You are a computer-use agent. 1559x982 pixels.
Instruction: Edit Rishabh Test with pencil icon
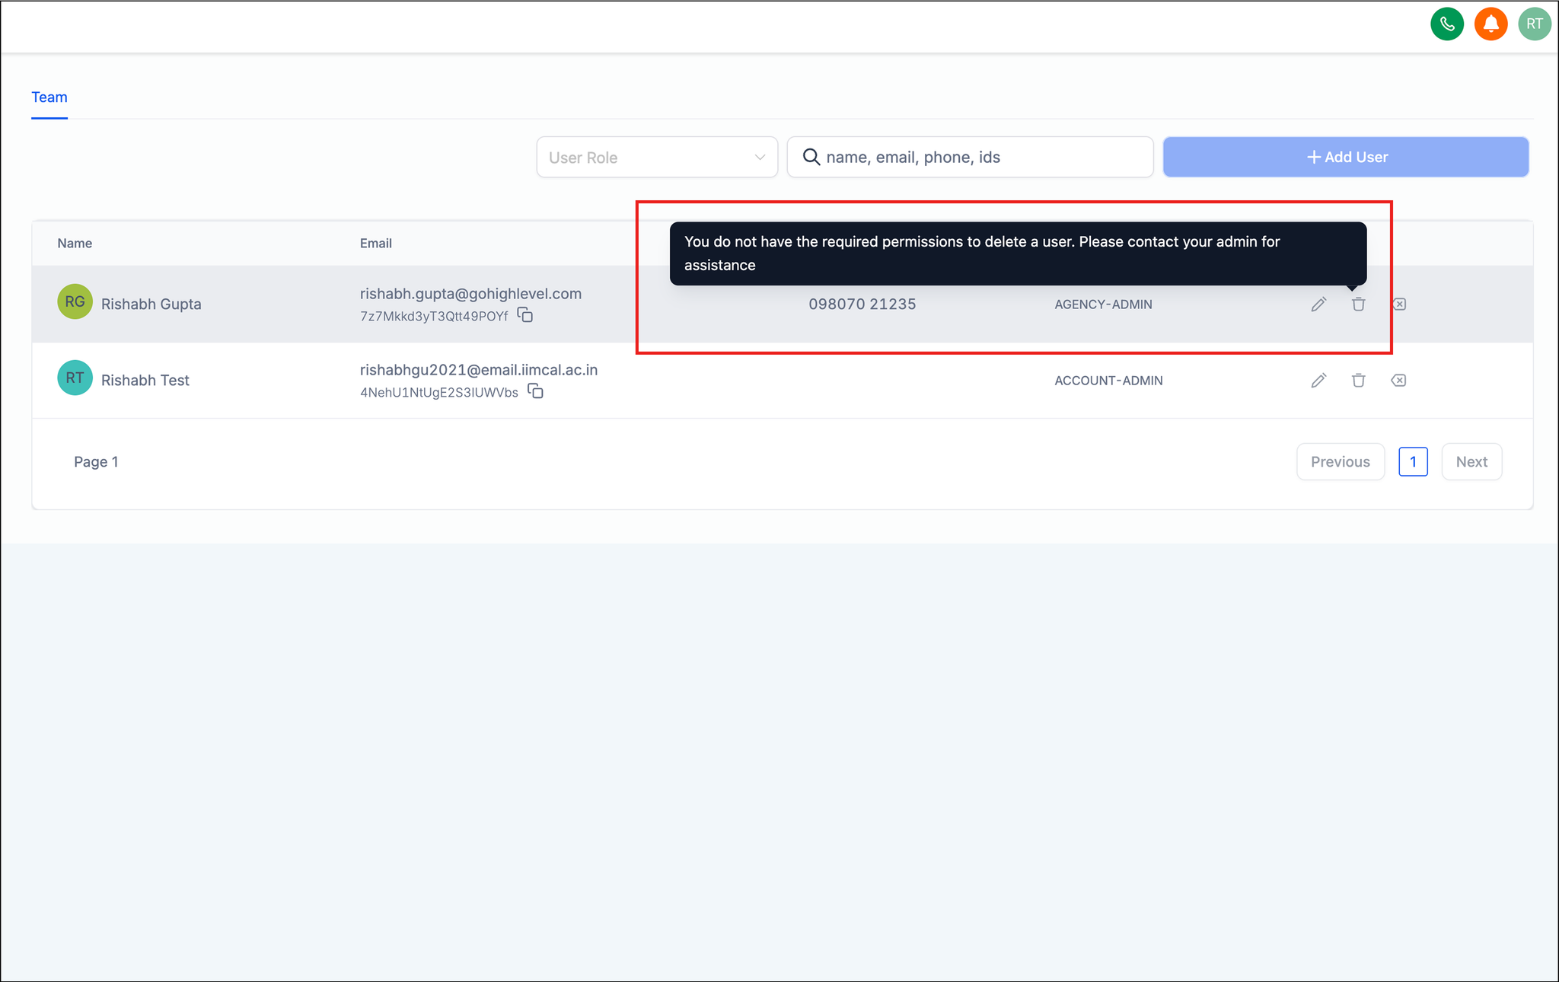[1318, 381]
